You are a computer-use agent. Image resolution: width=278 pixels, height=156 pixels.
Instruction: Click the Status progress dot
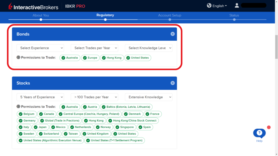234,19
